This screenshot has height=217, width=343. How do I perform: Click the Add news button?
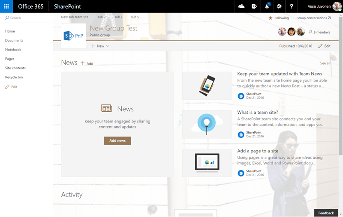click(117, 140)
